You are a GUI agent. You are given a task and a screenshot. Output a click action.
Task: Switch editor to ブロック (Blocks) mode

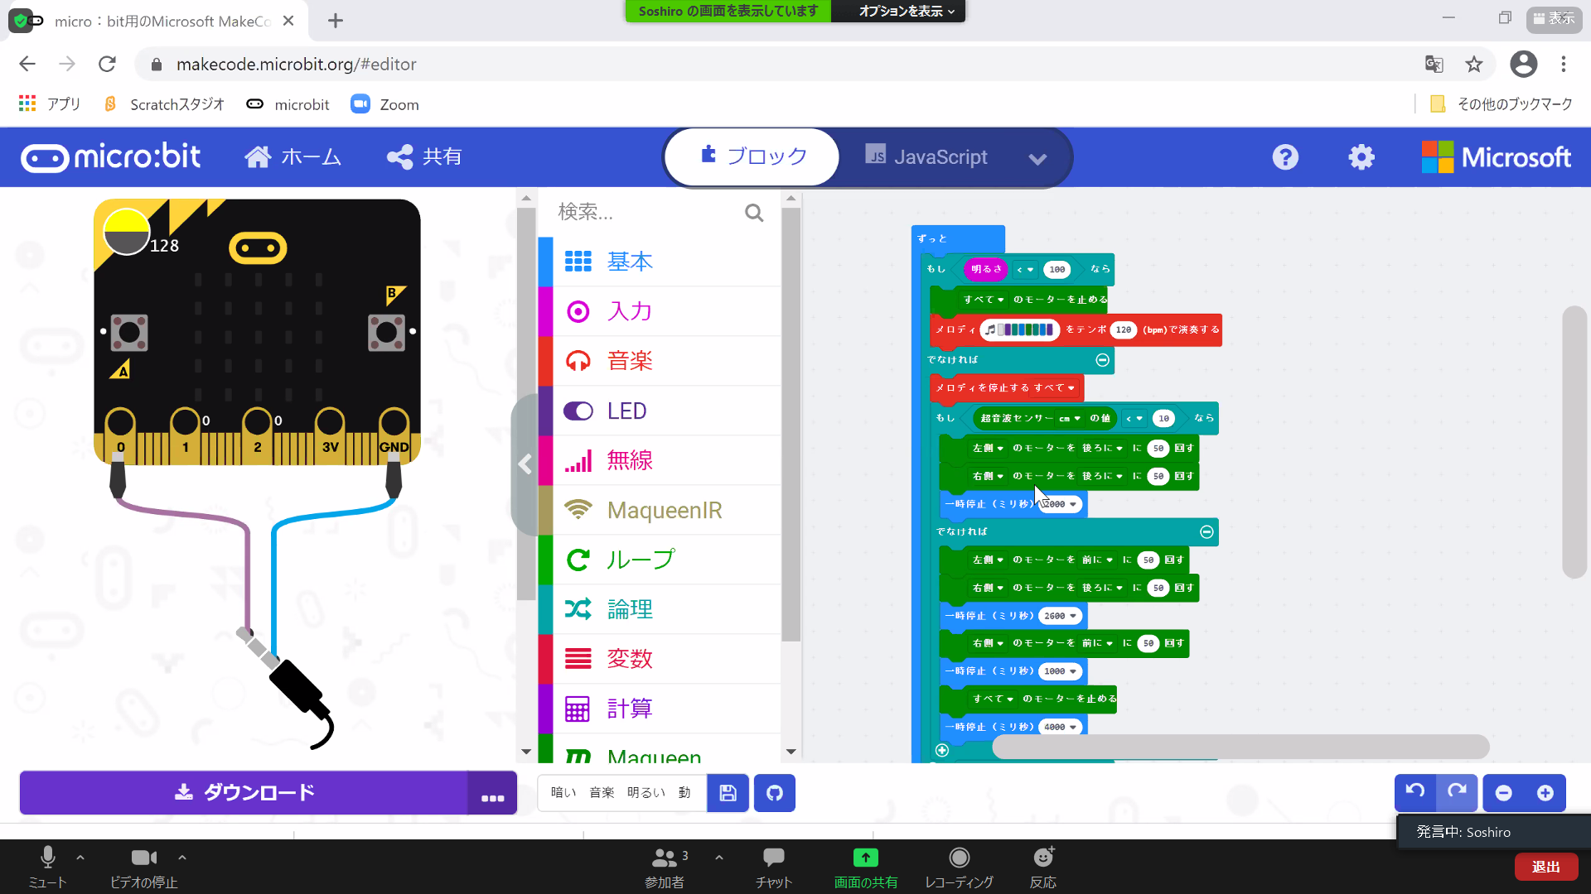pos(752,156)
